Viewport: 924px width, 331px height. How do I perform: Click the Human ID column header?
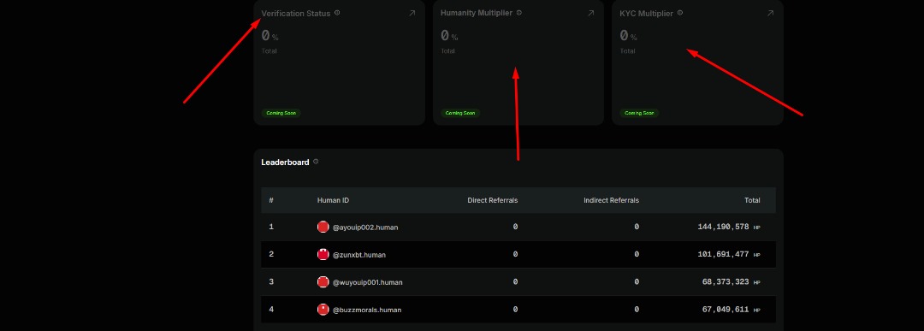[333, 200]
